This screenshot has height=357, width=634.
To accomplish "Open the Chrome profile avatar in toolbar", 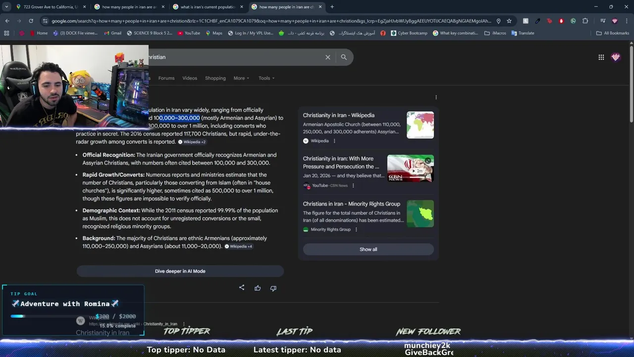I will click(x=615, y=21).
